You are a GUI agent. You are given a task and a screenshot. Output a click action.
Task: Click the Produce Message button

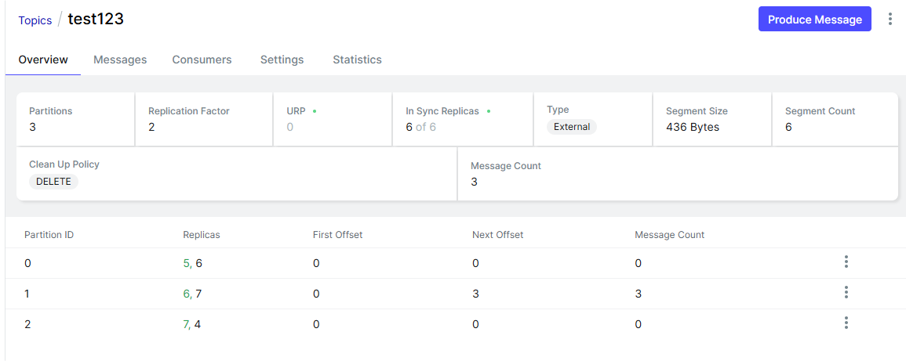(814, 20)
